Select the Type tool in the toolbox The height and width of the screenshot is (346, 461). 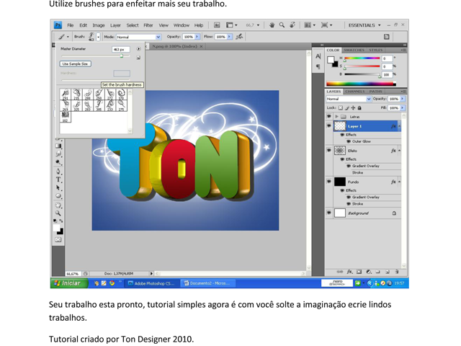click(x=58, y=179)
